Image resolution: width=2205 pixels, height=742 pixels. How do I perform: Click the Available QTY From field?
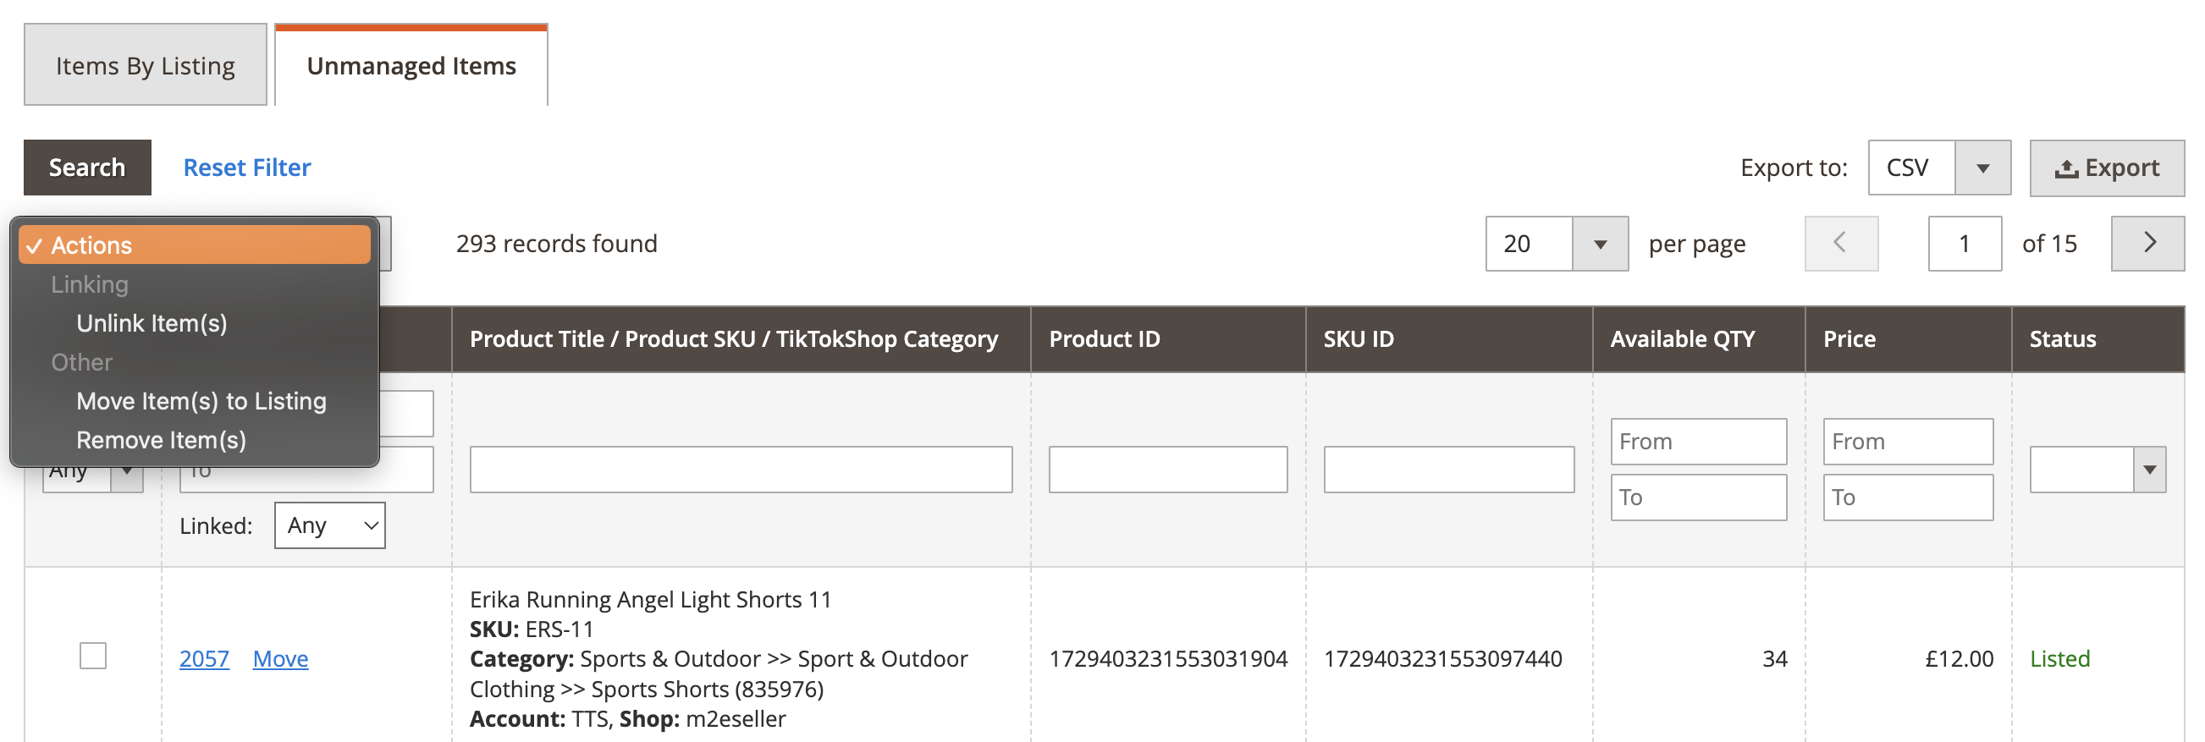pos(1697,442)
